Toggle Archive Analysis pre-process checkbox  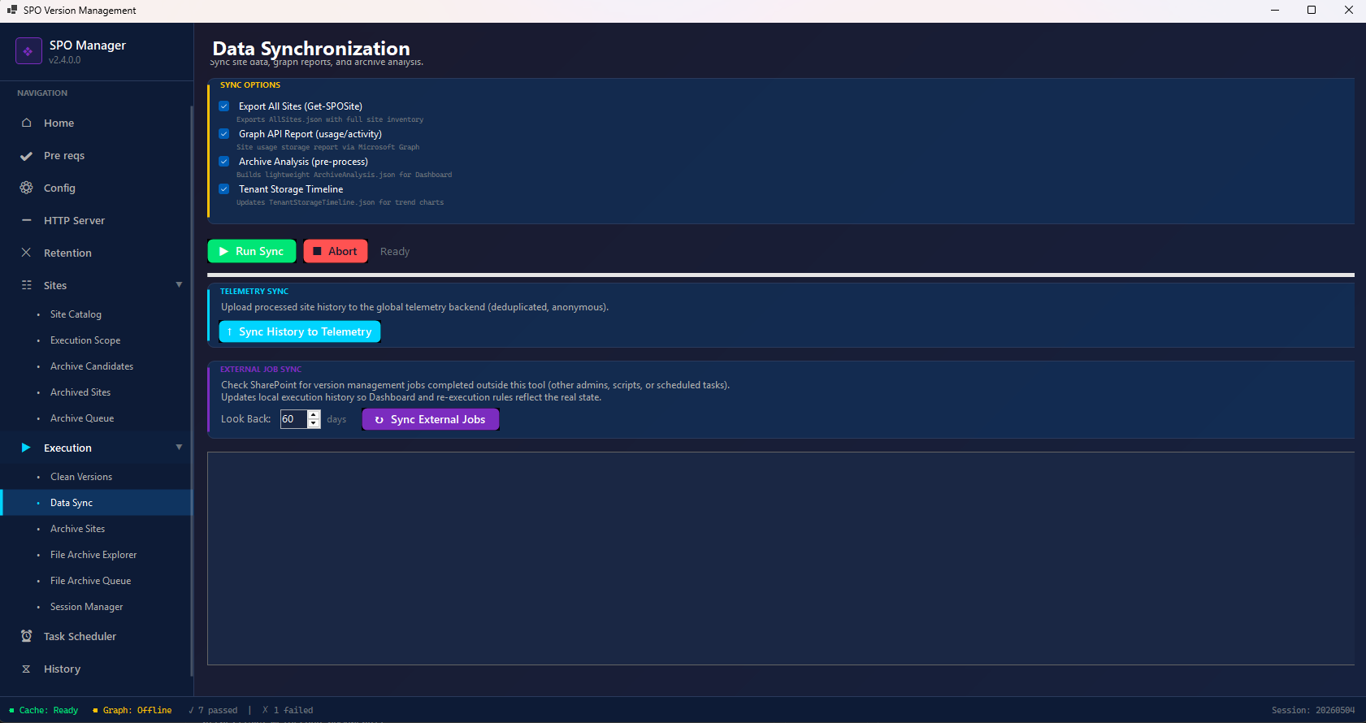point(224,162)
